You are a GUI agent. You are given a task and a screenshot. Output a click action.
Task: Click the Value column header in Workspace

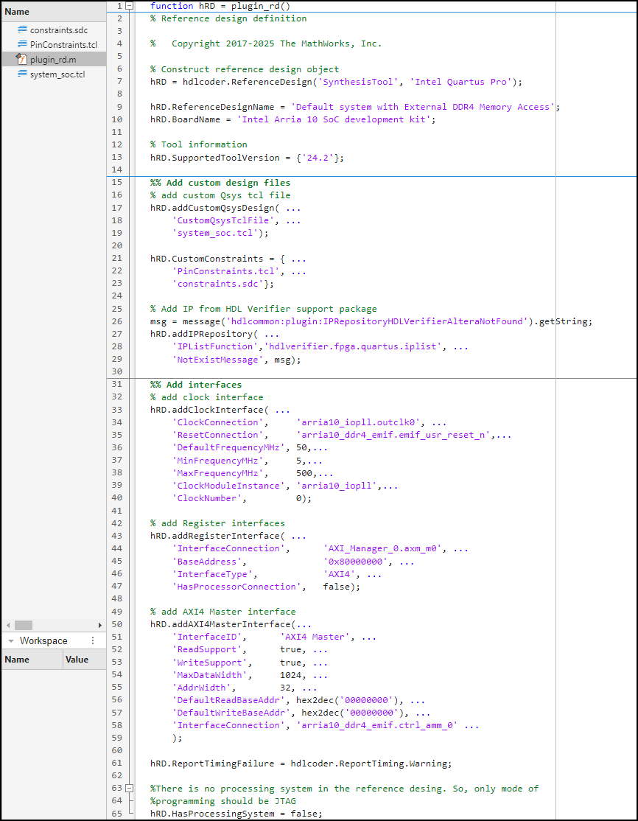pyautogui.click(x=77, y=659)
